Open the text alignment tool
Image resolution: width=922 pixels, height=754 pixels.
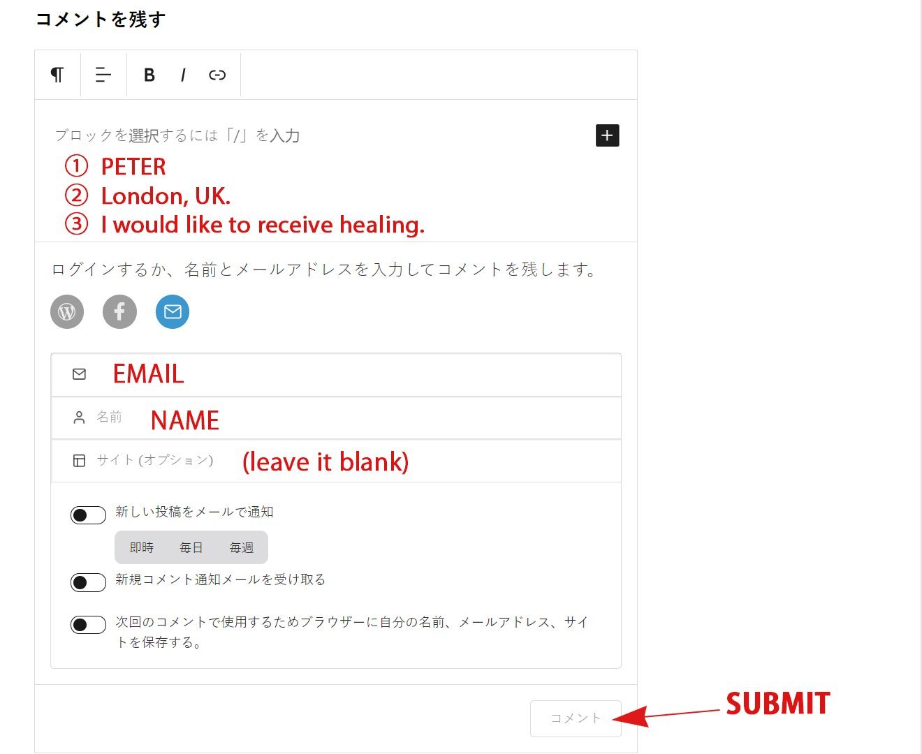pyautogui.click(x=103, y=75)
